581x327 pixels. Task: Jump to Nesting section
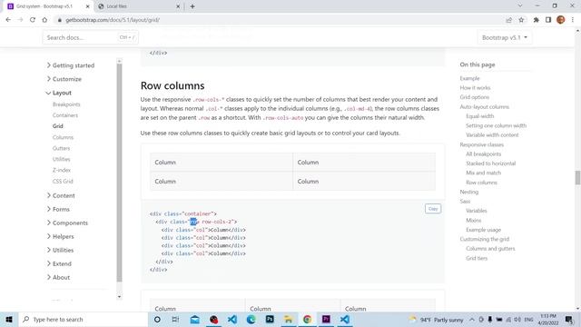coord(469,192)
